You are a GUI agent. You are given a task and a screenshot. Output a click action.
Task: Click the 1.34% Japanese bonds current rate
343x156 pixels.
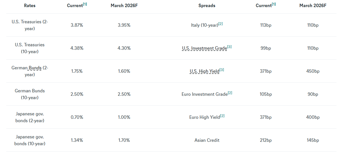point(77,140)
